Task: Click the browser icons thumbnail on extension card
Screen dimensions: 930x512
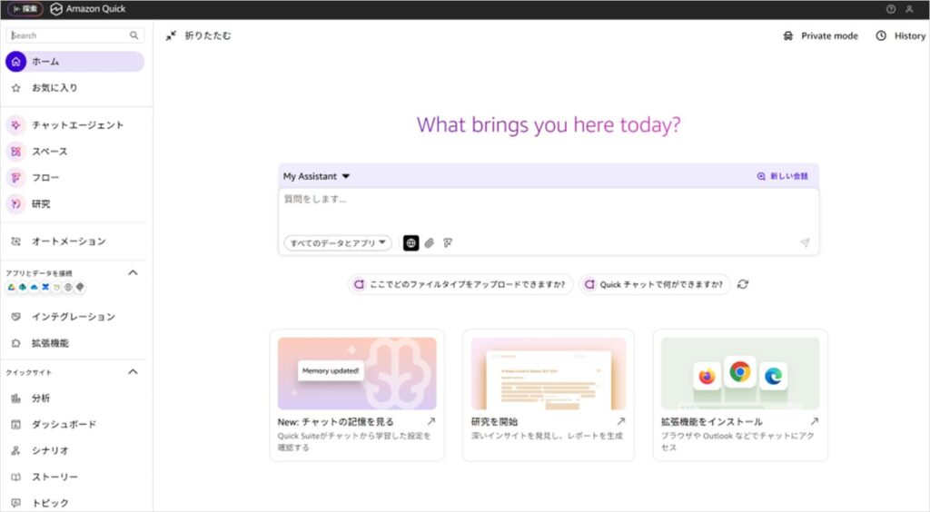Action: click(x=740, y=374)
